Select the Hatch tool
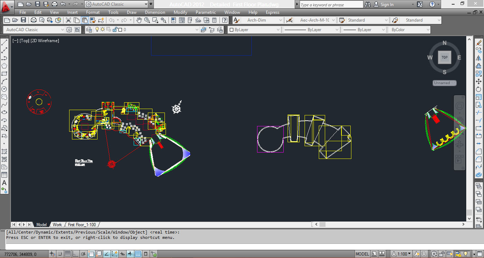 coord(5,151)
